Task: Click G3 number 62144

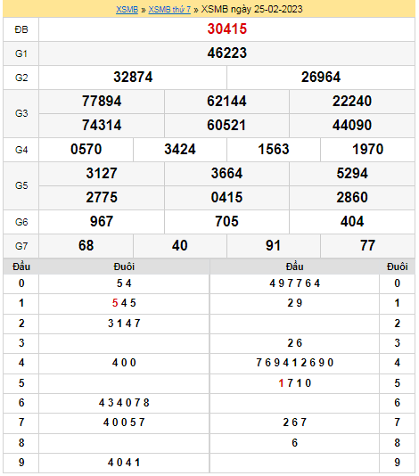Action: coord(226,101)
